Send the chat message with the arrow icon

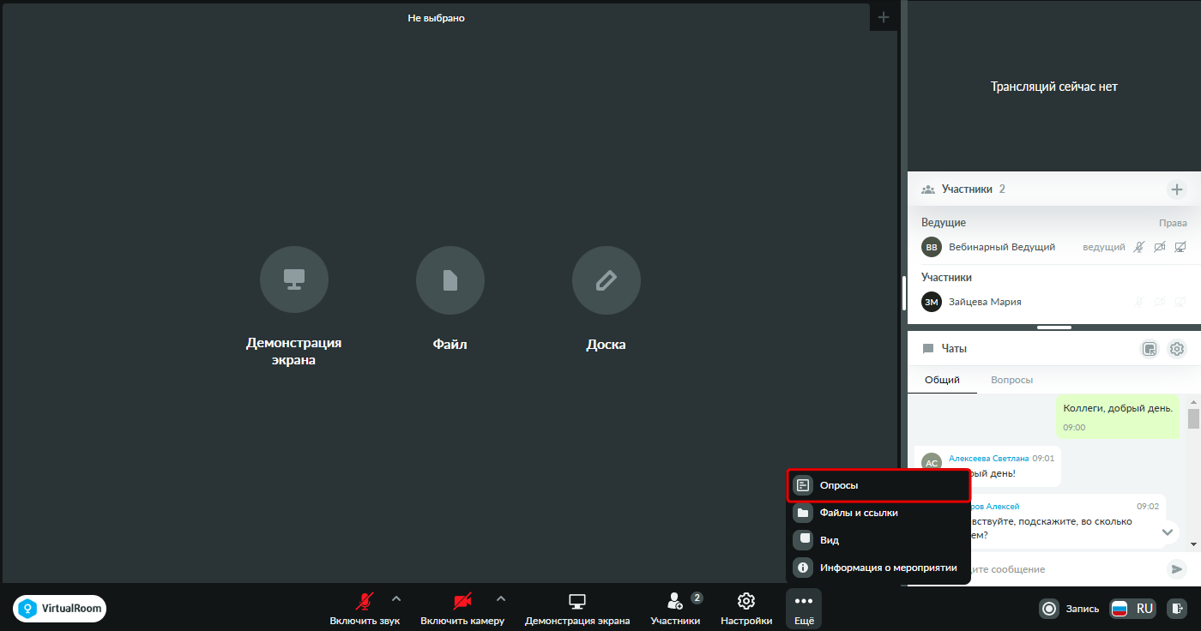1177,568
